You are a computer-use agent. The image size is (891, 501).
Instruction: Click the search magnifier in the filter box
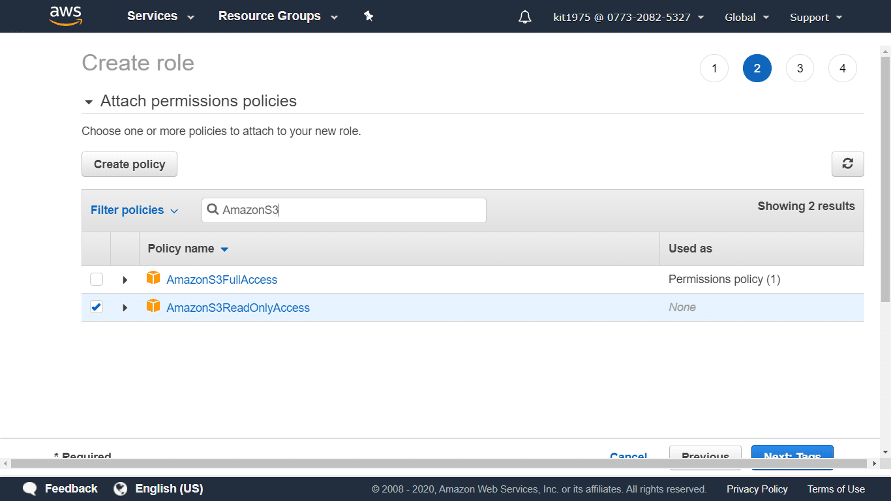coord(213,209)
